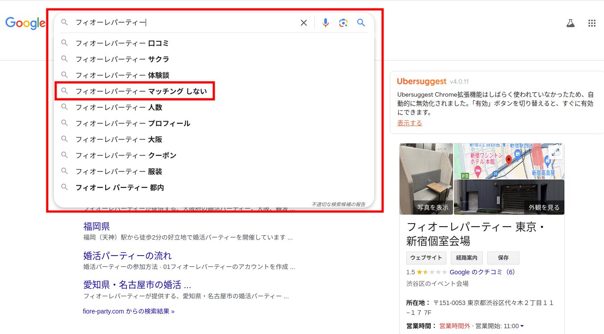
Task: Click the 営業時間外 status text
Action: [455, 326]
